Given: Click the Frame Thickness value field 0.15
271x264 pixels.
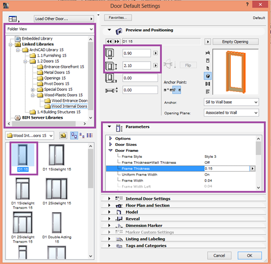Looking at the screenshot, I should pos(227,168).
